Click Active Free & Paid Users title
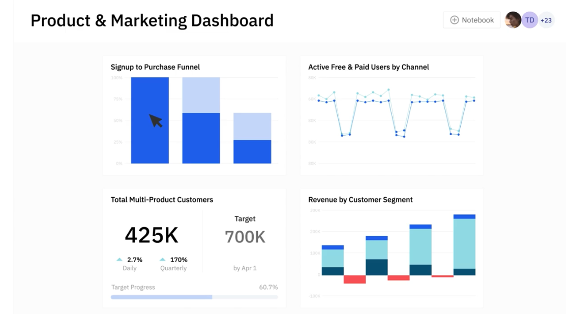566x314 pixels. [368, 67]
